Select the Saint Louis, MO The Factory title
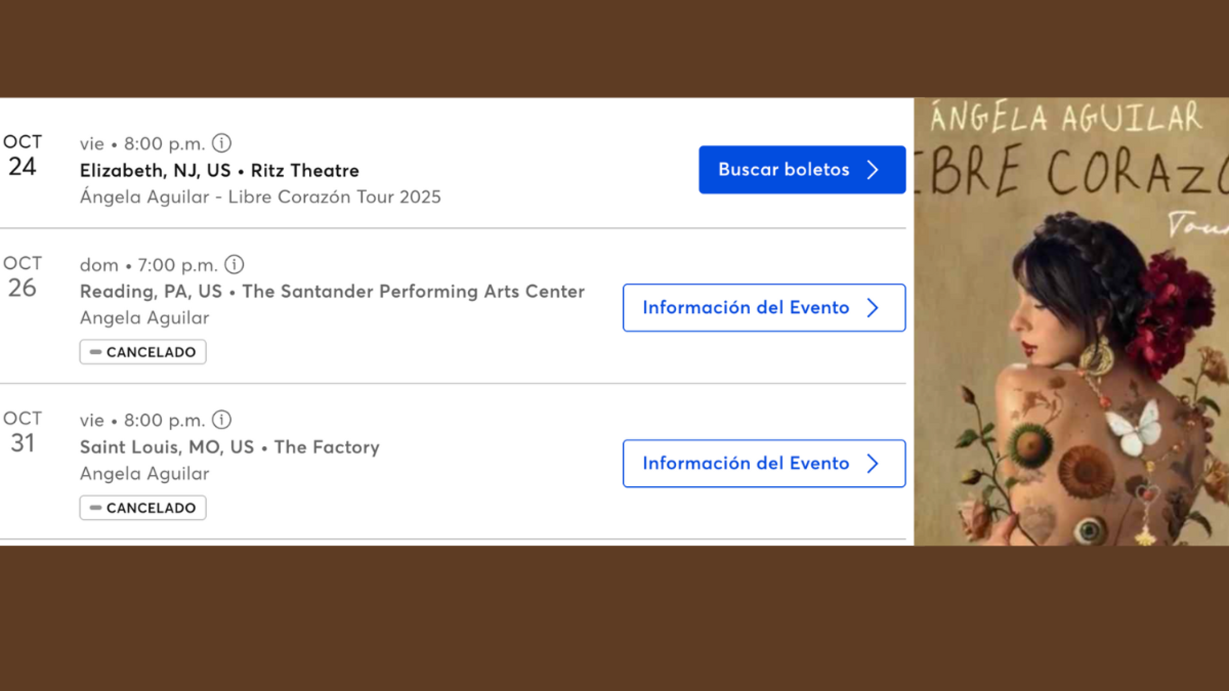Image resolution: width=1229 pixels, height=691 pixels. (x=229, y=447)
